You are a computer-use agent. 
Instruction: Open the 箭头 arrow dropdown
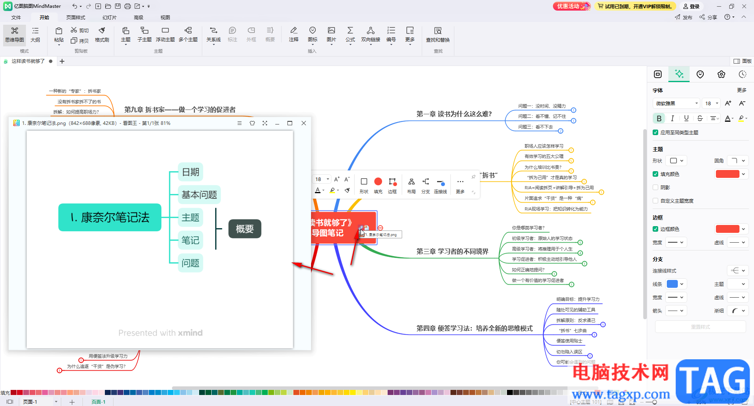(x=677, y=311)
